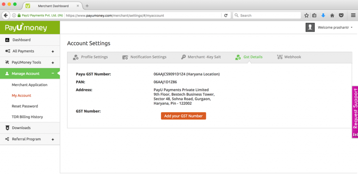Screen dimensions: 358x175
Task: Open a new browser tab
Action: pyautogui.click(x=87, y=6)
